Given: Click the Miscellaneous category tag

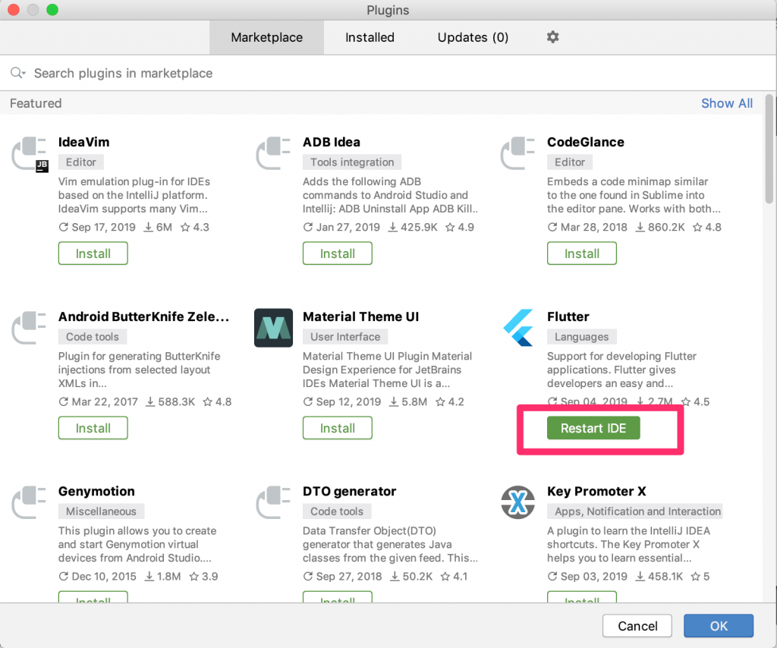Looking at the screenshot, I should click(101, 511).
